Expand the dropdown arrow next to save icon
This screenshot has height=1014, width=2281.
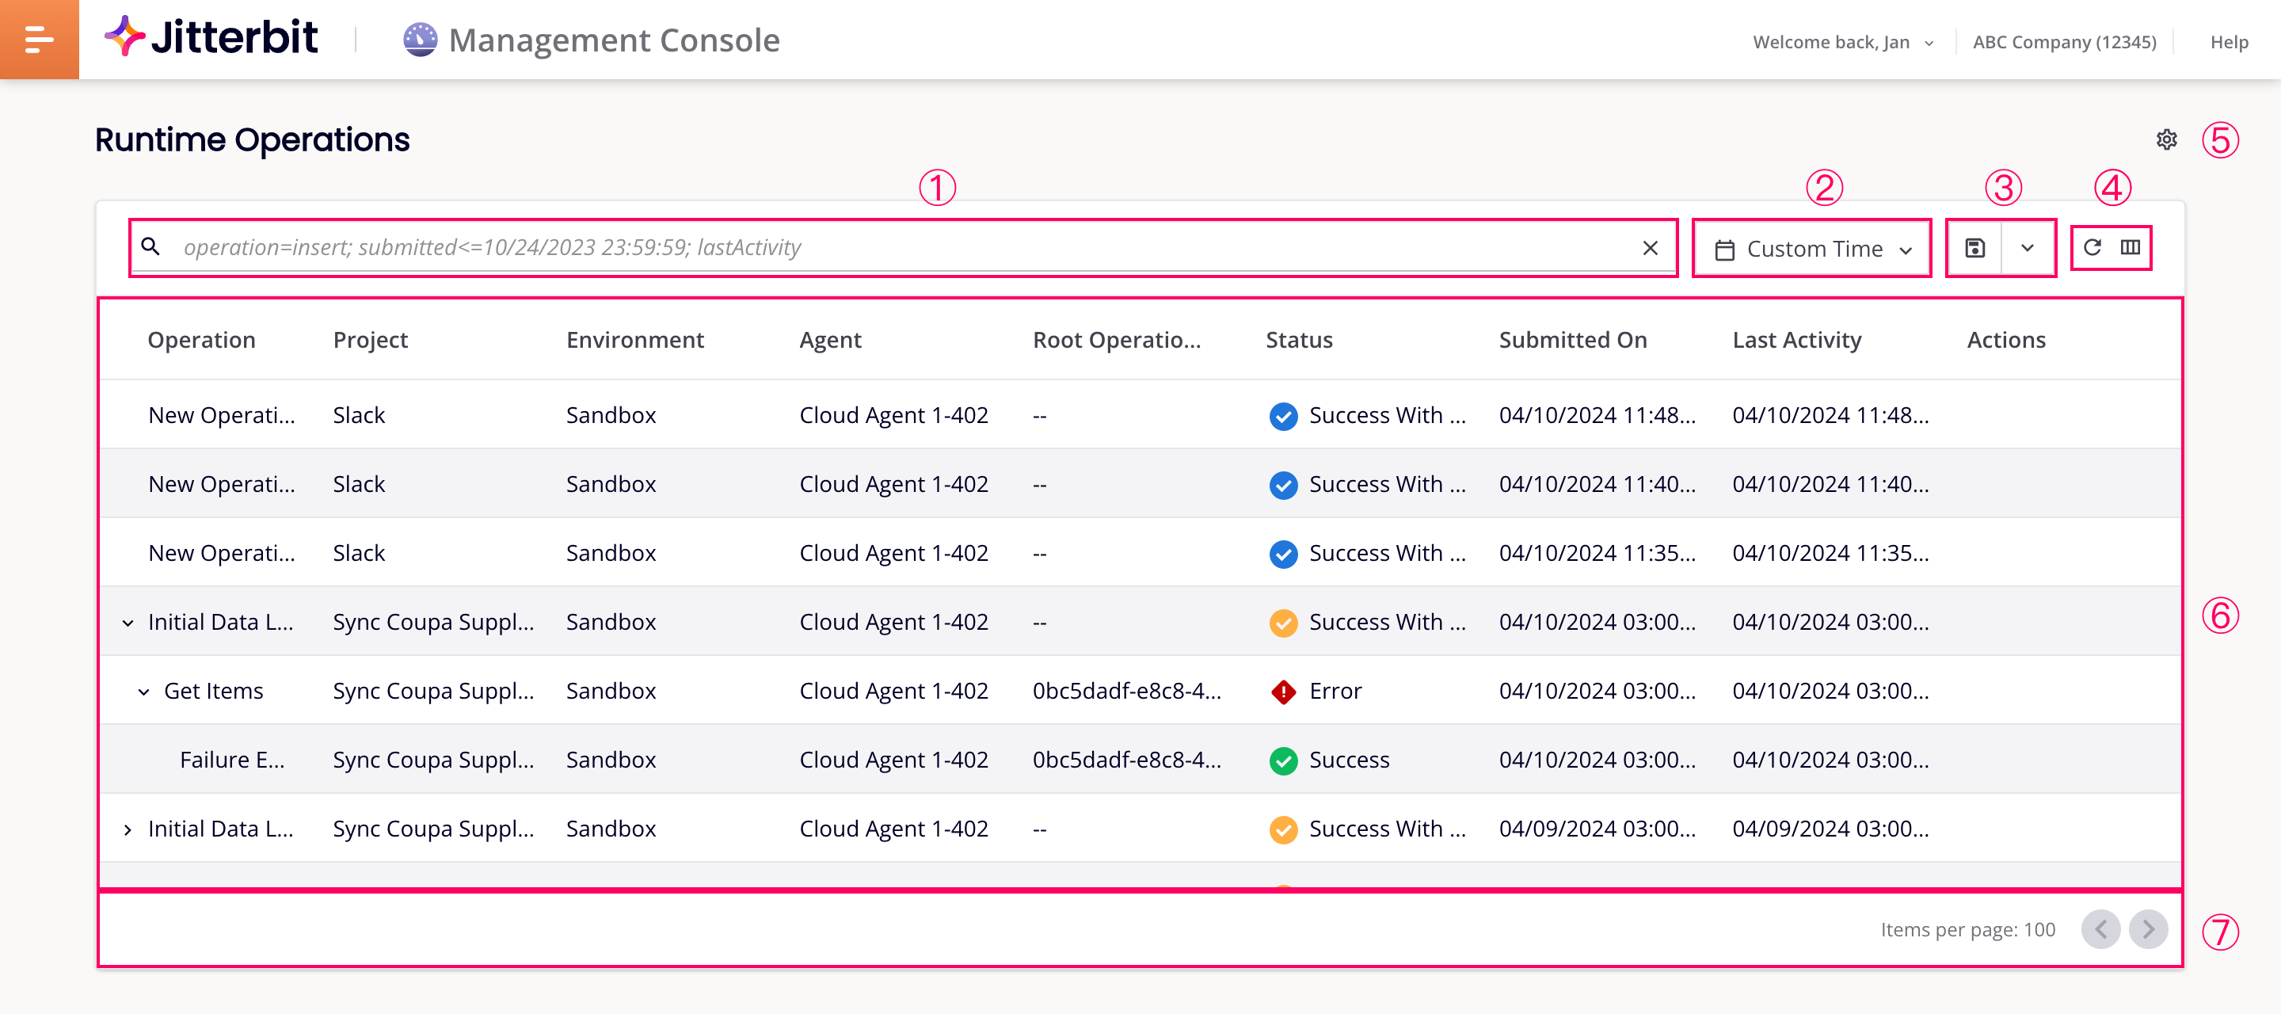point(2027,246)
